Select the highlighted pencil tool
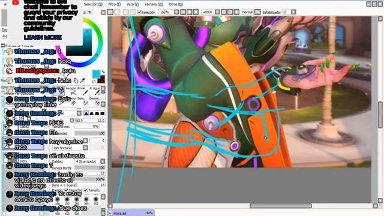This screenshot has height=216, width=384. point(59,91)
